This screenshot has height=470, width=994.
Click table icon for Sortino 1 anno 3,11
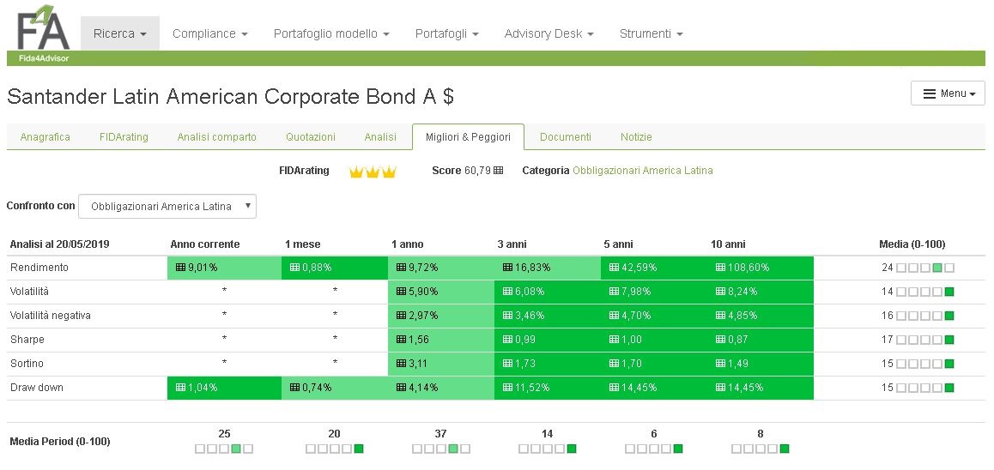click(x=401, y=364)
